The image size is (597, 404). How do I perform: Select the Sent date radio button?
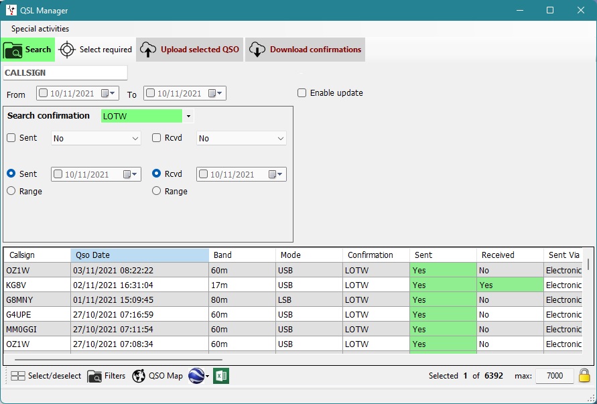[x=11, y=174]
